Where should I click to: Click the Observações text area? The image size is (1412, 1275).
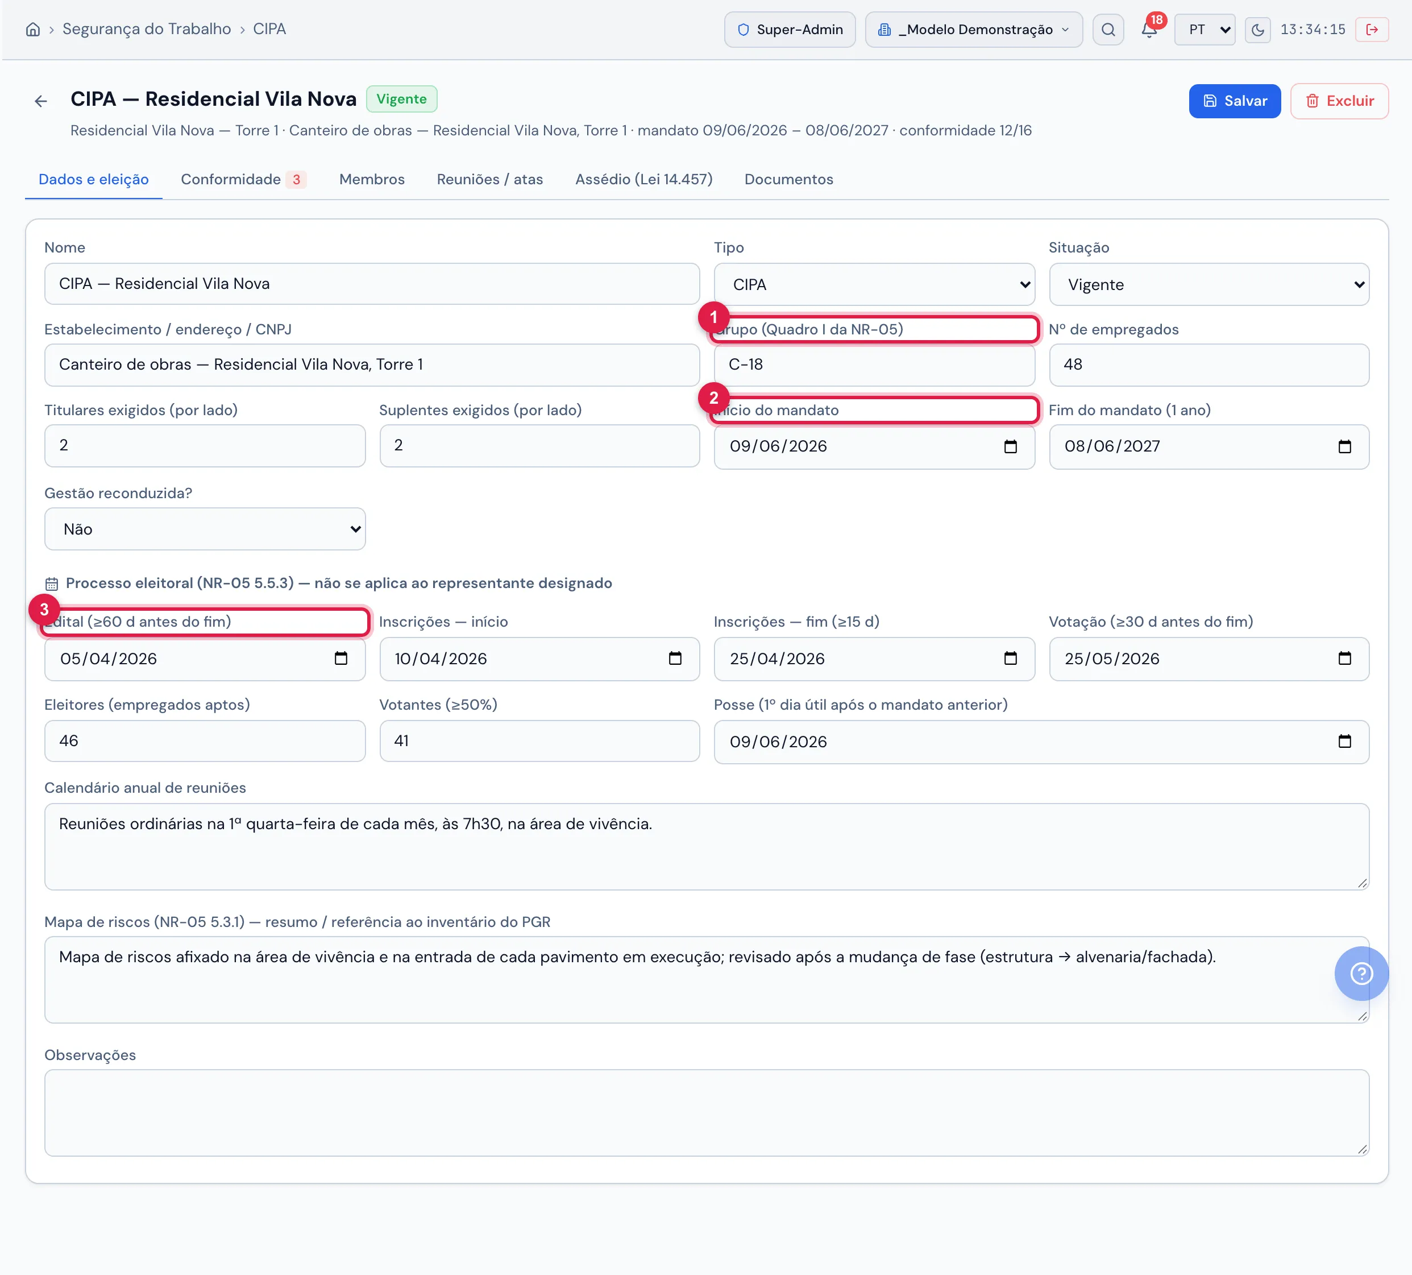[x=707, y=1112]
